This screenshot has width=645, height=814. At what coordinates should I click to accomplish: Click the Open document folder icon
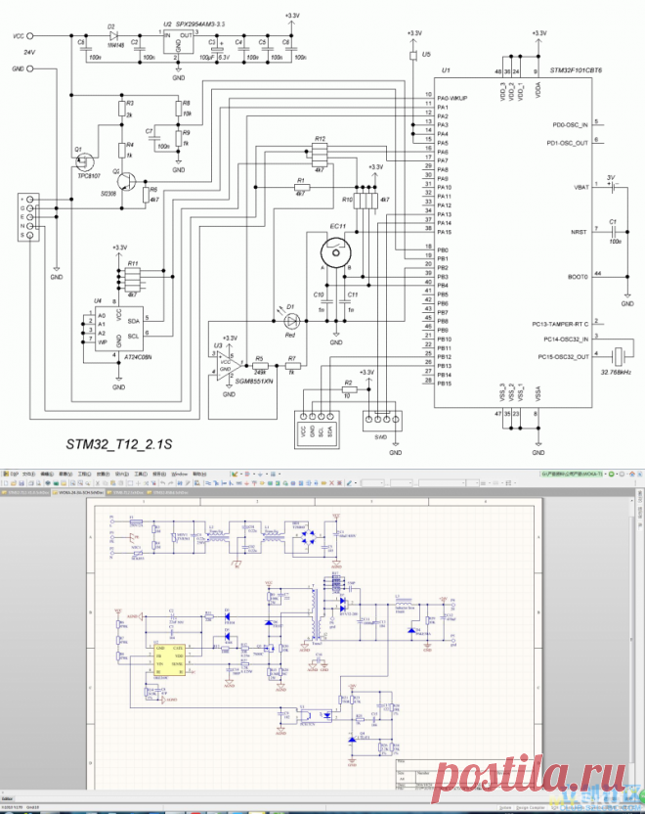[14, 482]
